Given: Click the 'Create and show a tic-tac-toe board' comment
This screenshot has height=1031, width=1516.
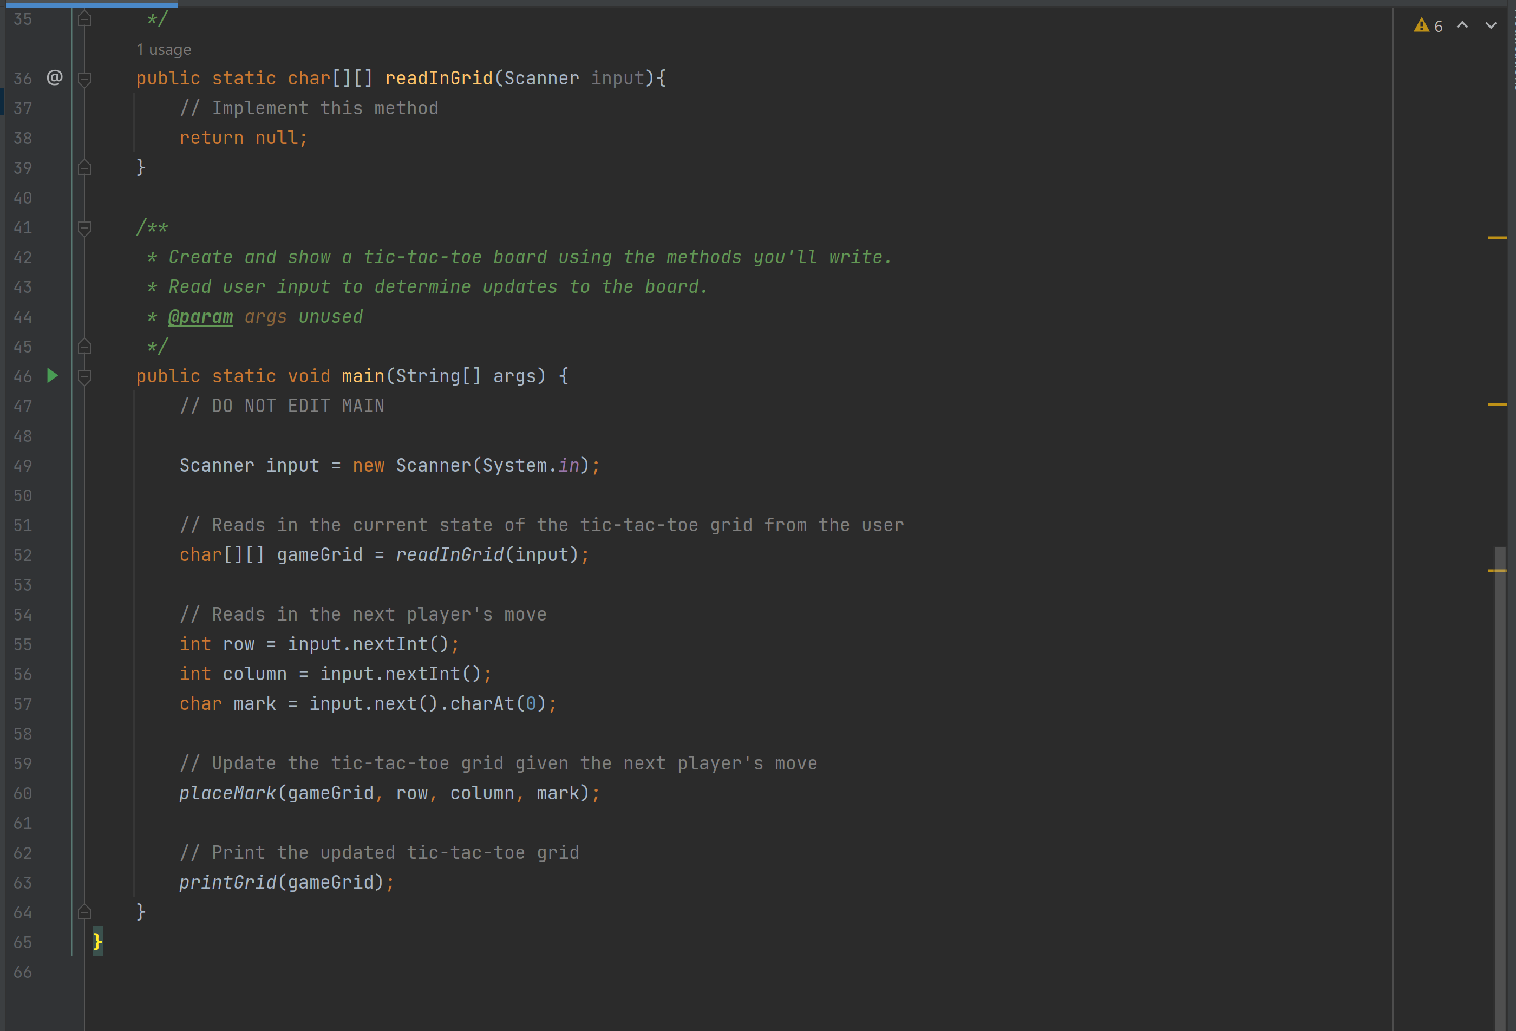Looking at the screenshot, I should 530,257.
